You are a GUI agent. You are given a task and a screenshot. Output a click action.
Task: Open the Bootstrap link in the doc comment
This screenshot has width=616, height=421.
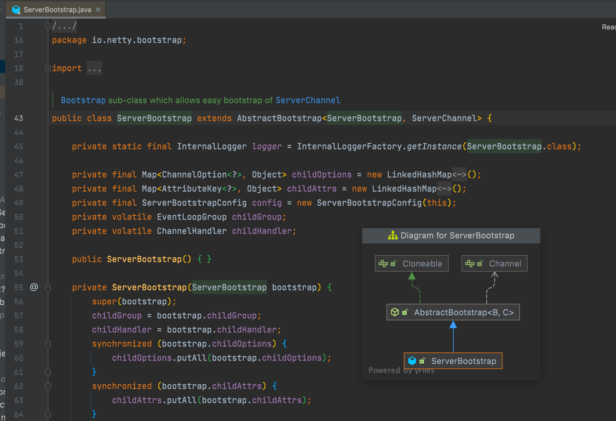(83, 100)
